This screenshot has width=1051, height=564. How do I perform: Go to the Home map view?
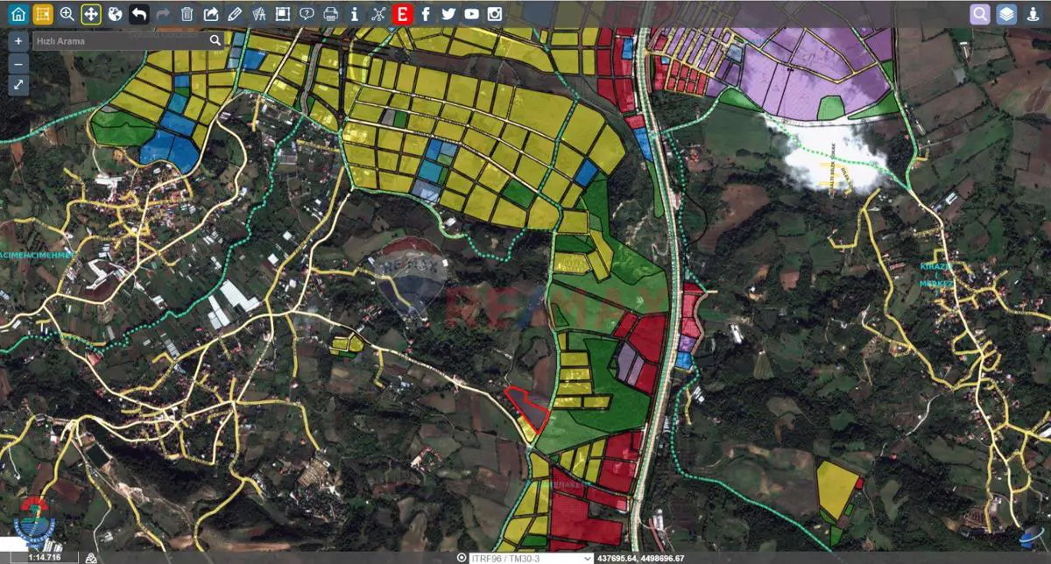pos(18,14)
